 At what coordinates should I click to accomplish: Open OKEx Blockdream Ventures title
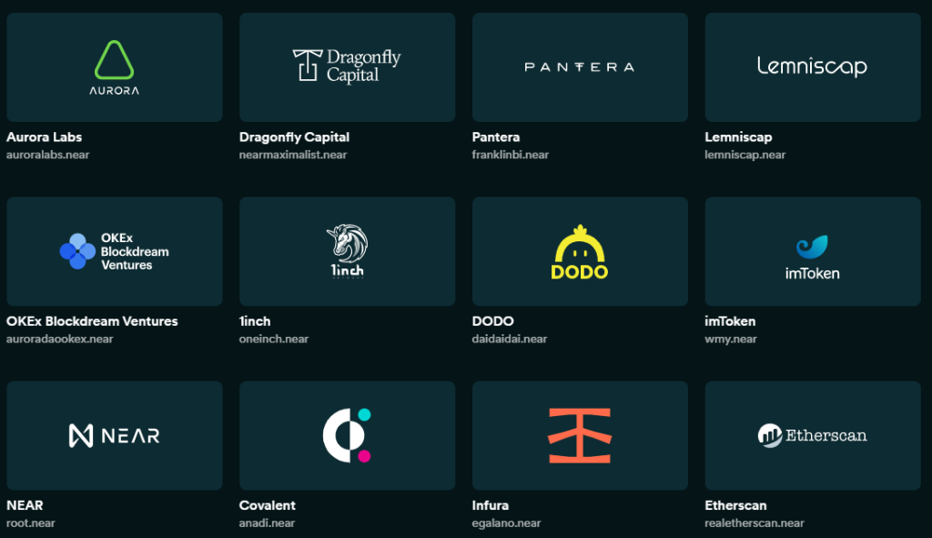coord(92,321)
